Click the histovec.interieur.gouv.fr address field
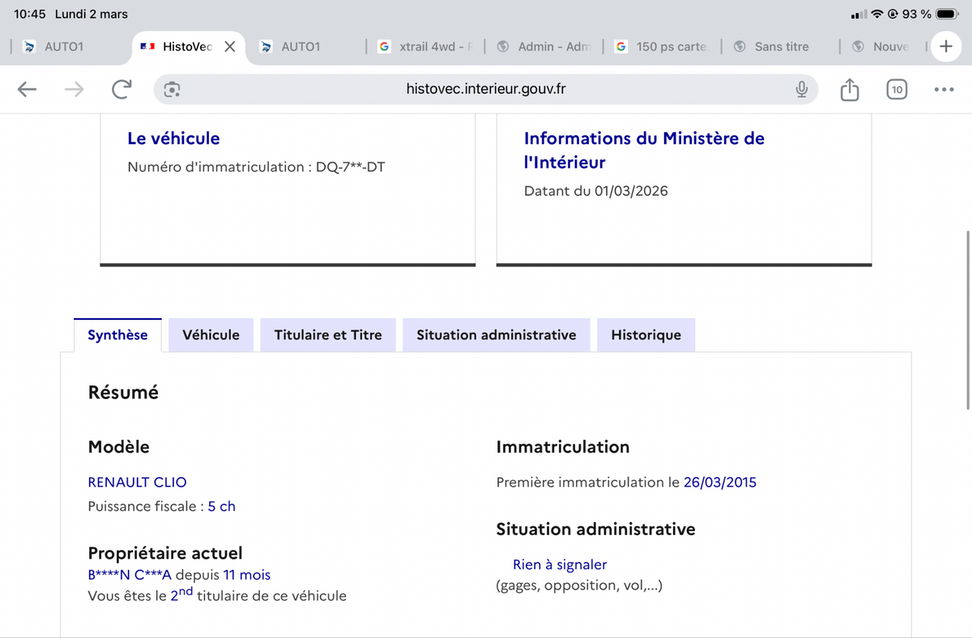This screenshot has width=972, height=638. point(486,89)
